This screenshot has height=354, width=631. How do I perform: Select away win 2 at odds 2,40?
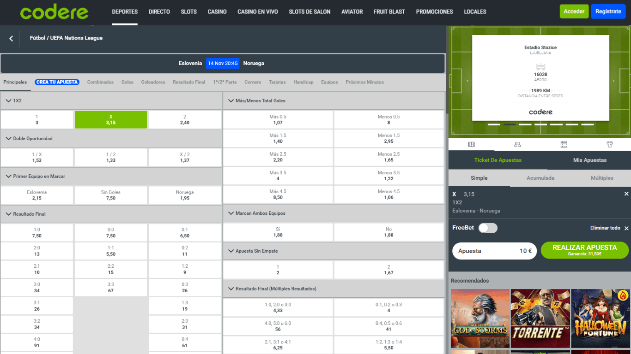(185, 120)
